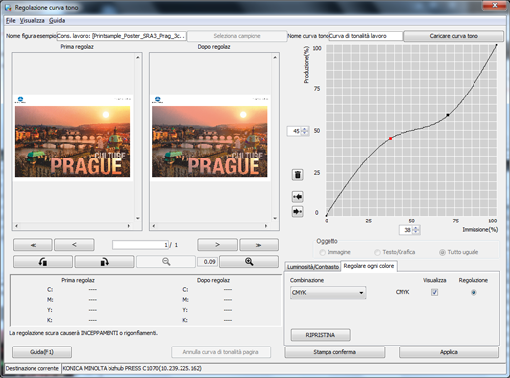Jump to last page button

coord(258,245)
